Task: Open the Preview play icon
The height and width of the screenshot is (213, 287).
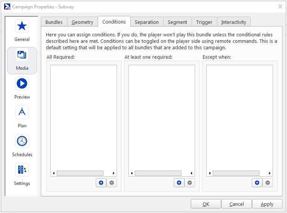Action: pos(22,84)
